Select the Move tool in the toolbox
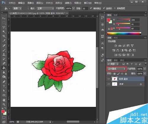148x124 pixels. click(4, 18)
